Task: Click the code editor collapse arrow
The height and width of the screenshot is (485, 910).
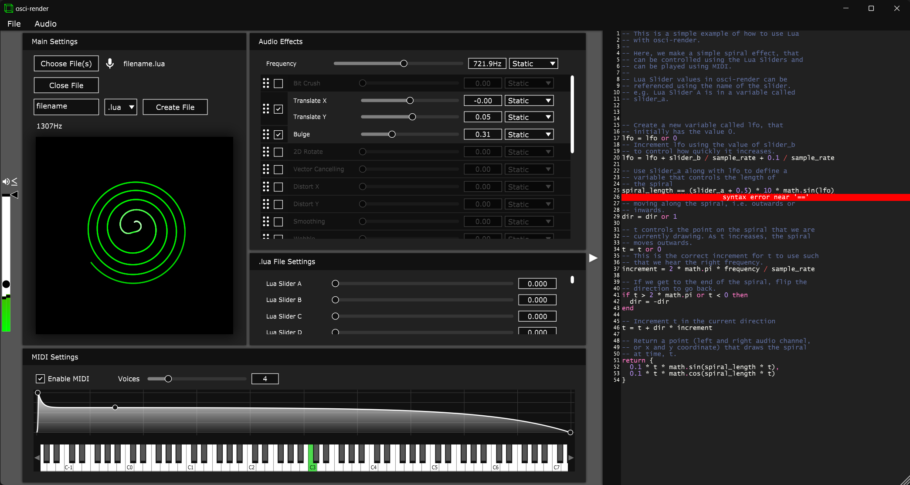Action: (x=593, y=258)
